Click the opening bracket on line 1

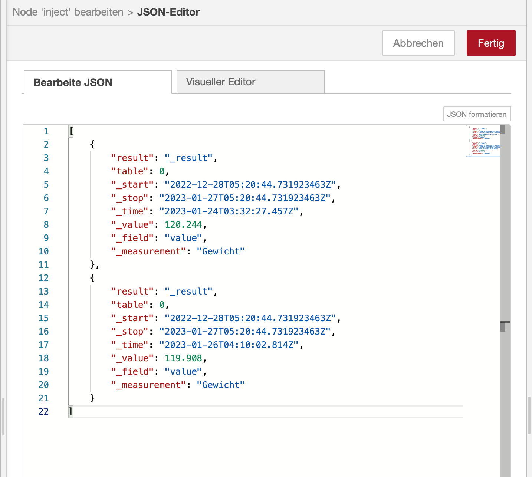pyautogui.click(x=71, y=131)
